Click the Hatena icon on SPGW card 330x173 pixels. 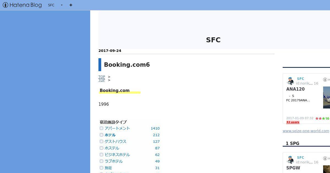click(325, 158)
